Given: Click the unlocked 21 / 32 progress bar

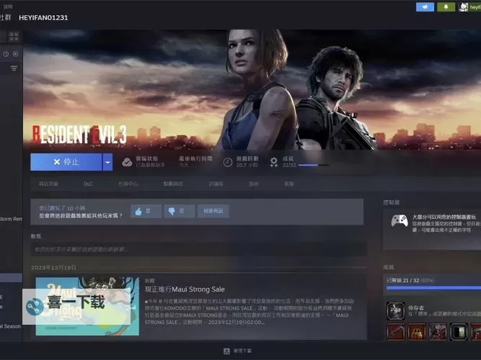Looking at the screenshot, I should [433, 288].
